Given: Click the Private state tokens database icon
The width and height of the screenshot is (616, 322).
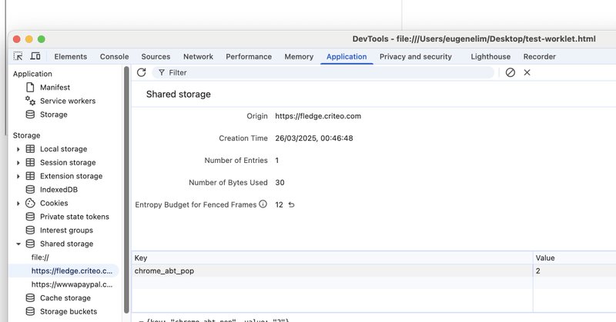Looking at the screenshot, I should pyautogui.click(x=30, y=217).
